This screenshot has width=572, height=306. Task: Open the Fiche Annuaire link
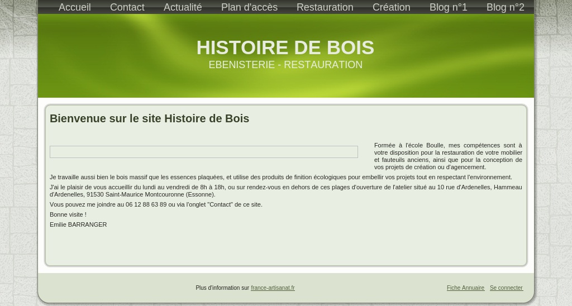[465, 288]
